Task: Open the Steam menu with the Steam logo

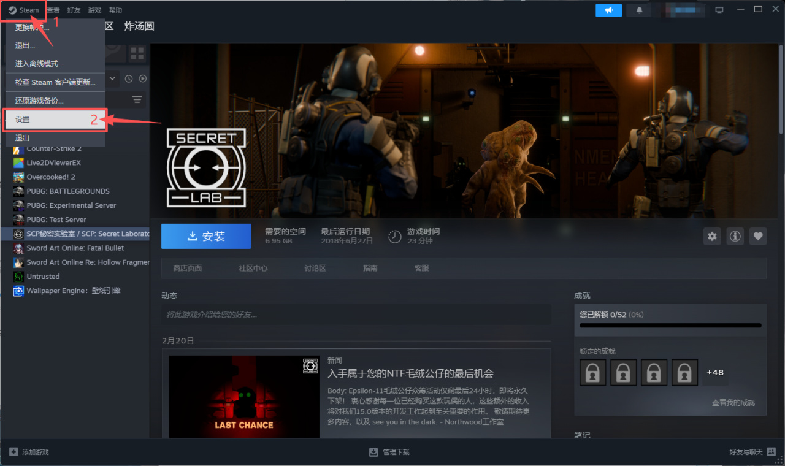Action: (x=24, y=10)
